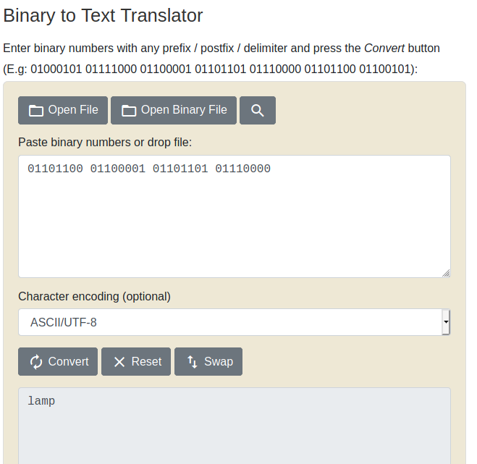Click the binary input resize handle
Screen dimensions: 477x464
(446, 273)
